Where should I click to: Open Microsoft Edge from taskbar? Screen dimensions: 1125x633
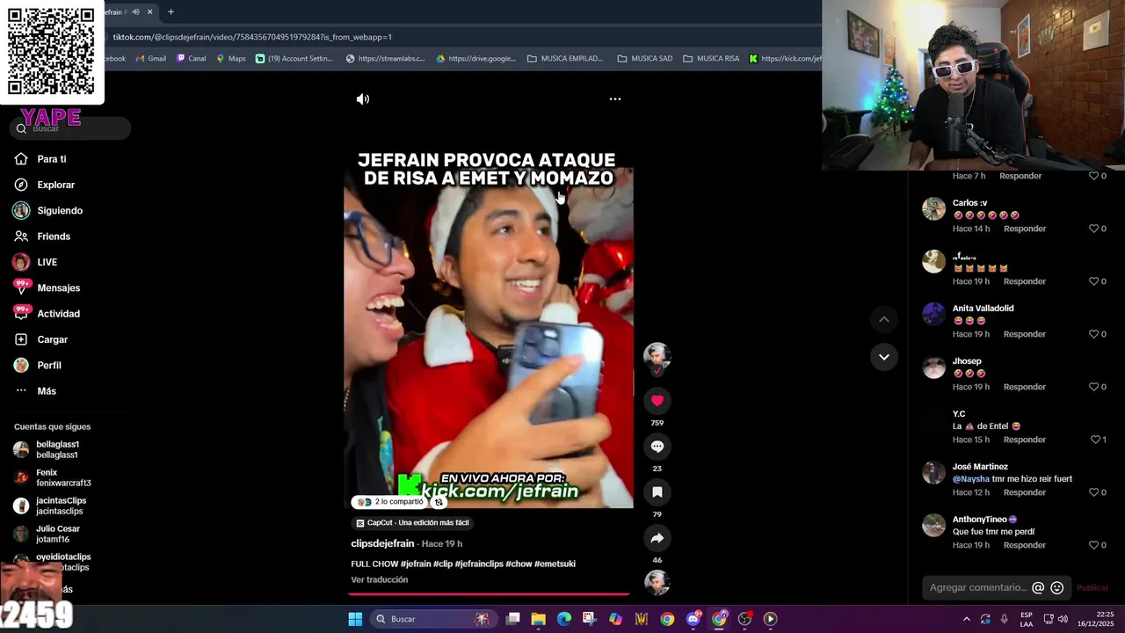pyautogui.click(x=564, y=619)
